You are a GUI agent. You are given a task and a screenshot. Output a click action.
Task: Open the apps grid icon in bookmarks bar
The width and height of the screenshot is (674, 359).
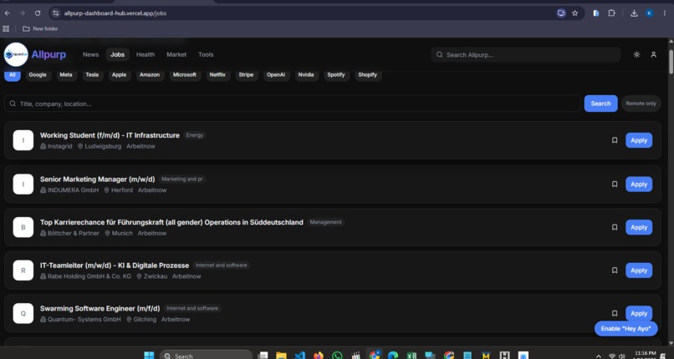6,28
